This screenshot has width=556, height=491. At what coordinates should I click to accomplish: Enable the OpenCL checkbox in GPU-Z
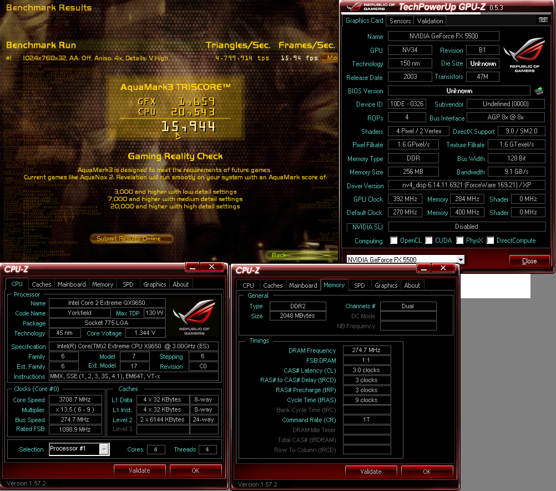tap(393, 241)
